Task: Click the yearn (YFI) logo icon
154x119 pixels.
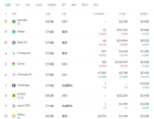Action: coord(14,106)
